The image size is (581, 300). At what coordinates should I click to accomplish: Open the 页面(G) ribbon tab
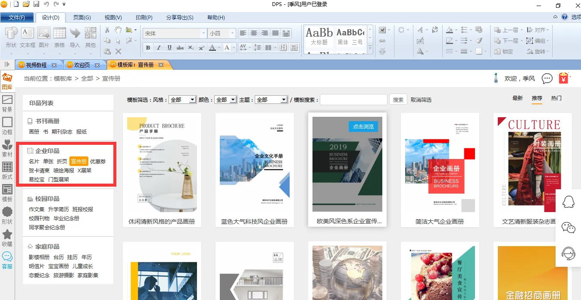[x=82, y=18]
